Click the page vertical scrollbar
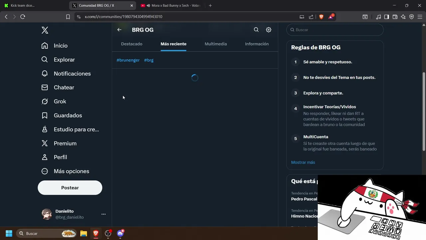Viewport: 426px width, 240px height. [x=424, y=112]
